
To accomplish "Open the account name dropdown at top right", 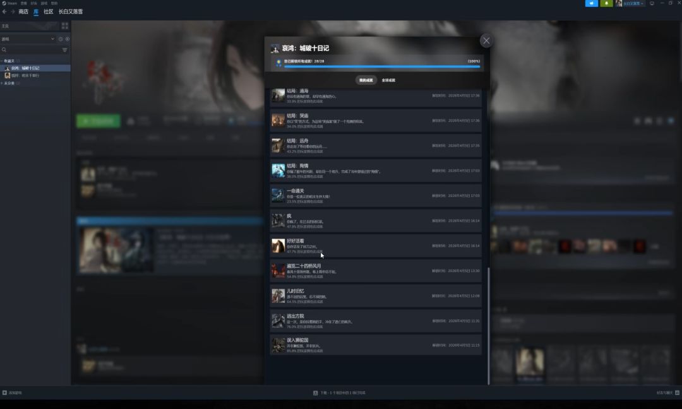I will [633, 4].
